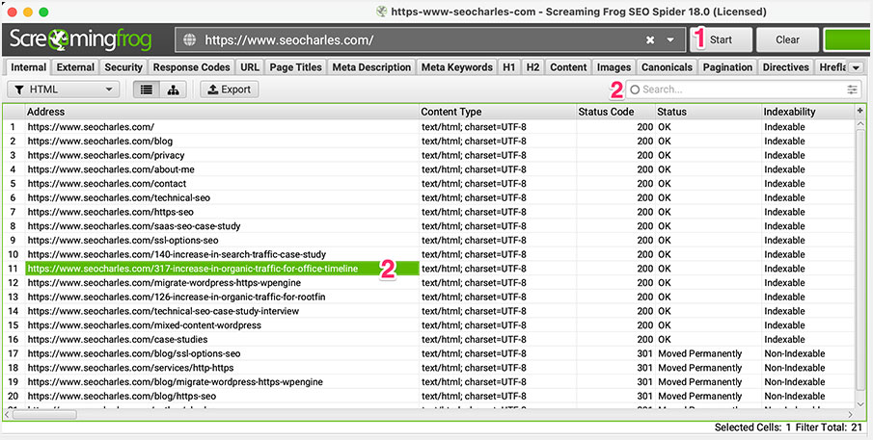This screenshot has width=873, height=440.
Task: Open the Response Codes tab
Action: pos(192,67)
